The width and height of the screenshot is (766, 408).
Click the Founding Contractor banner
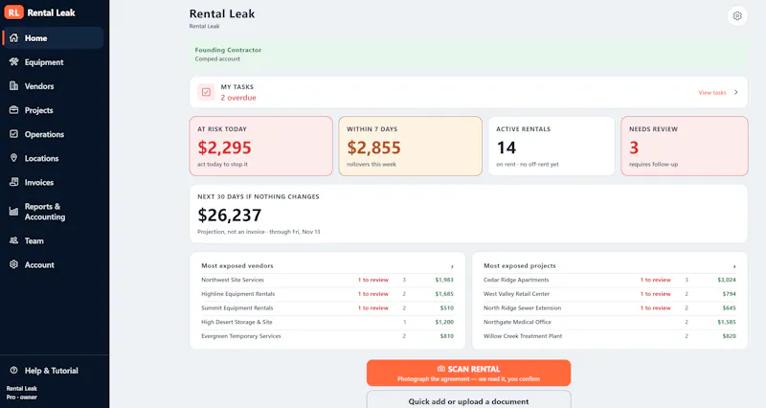468,55
